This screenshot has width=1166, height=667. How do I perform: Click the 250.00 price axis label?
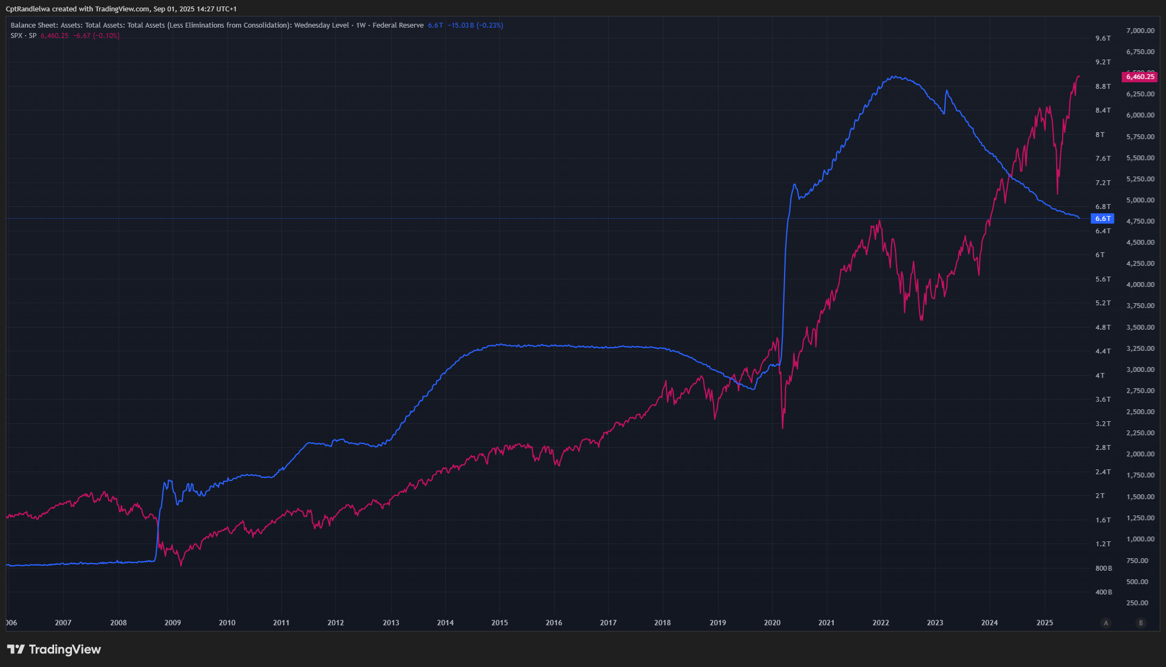point(1137,603)
